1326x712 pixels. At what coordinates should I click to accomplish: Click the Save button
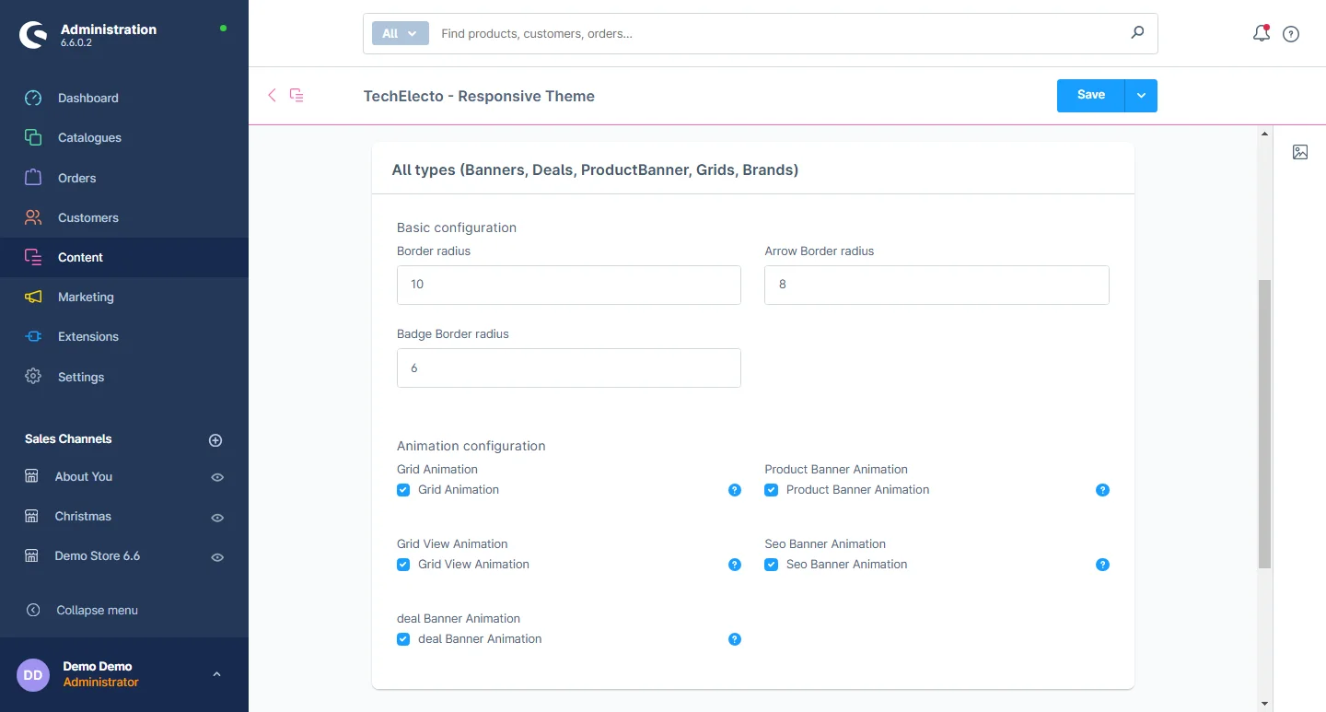[1090, 96]
